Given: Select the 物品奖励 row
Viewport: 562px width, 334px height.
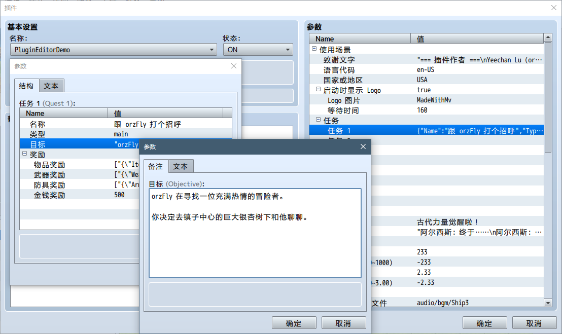Looking at the screenshot, I should (79, 165).
